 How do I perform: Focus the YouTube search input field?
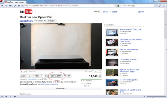pyautogui.click(x=64, y=12)
